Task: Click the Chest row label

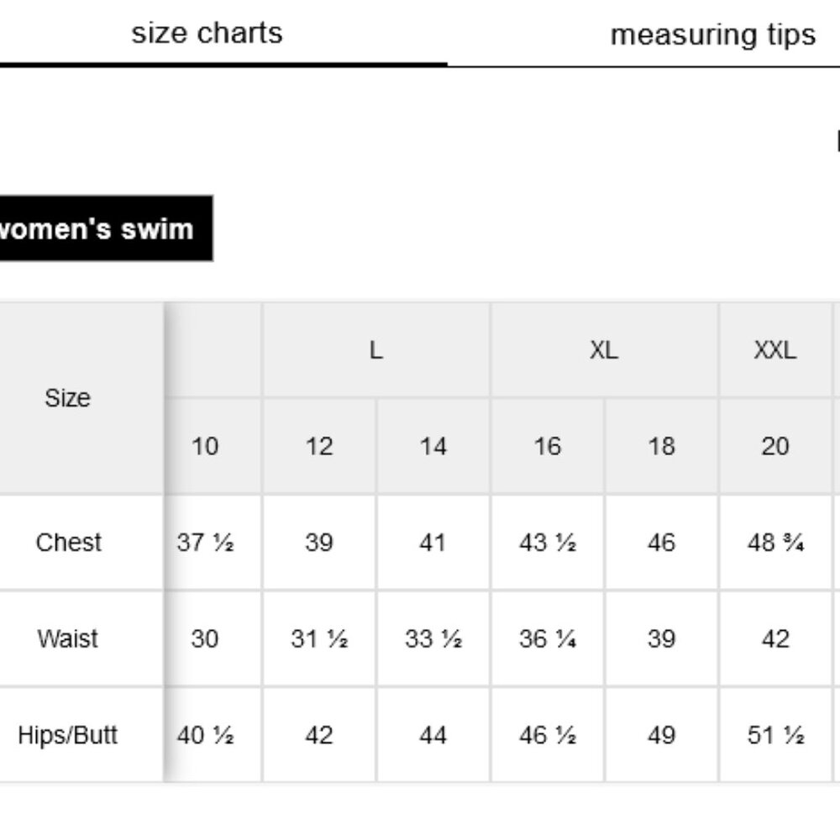Action: coord(68,542)
